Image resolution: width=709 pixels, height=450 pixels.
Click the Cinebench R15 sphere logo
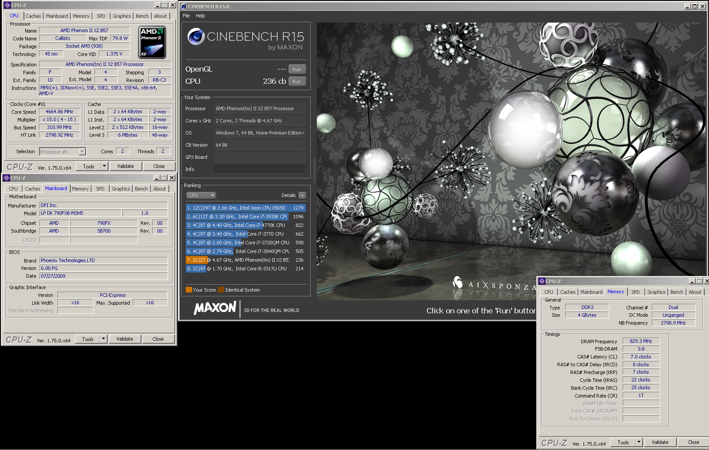196,36
